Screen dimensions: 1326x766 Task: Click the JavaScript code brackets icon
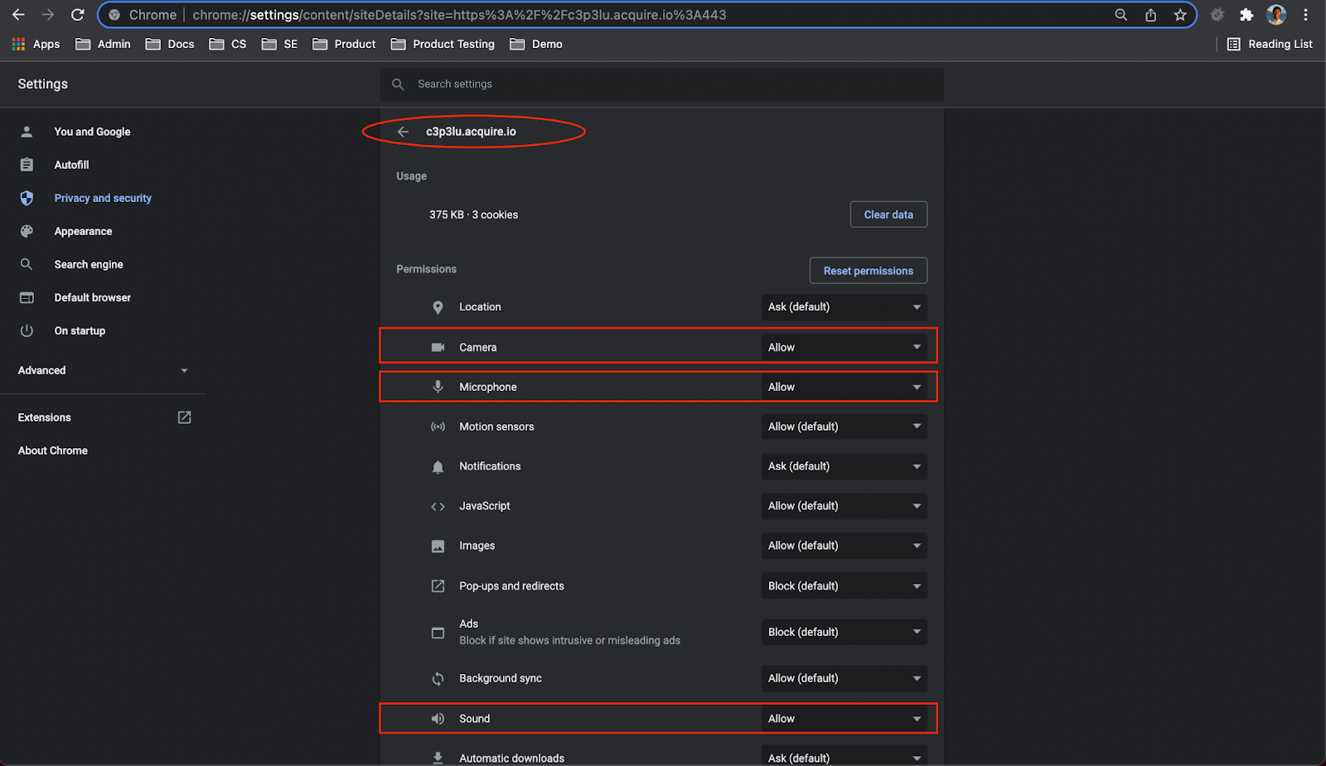[x=438, y=507]
